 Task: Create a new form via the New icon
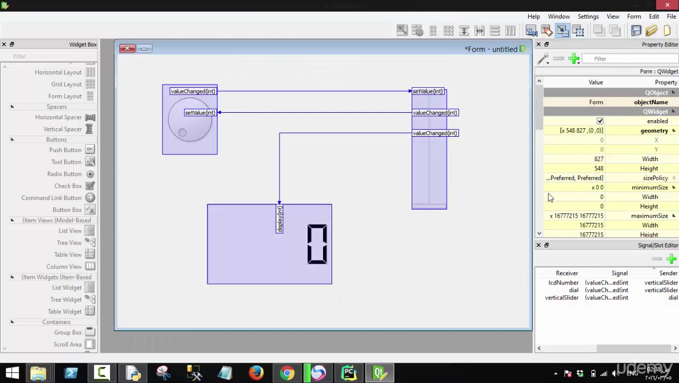coord(667,30)
